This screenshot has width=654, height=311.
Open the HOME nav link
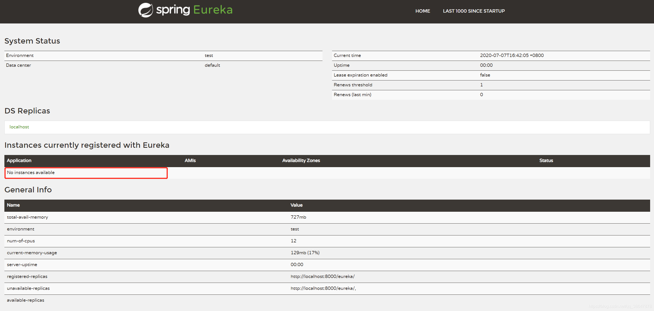423,11
